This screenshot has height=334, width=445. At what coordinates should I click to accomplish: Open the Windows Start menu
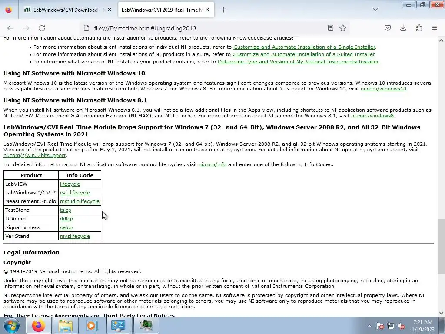coord(12,325)
